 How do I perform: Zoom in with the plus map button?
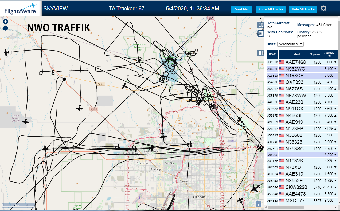(6, 22)
